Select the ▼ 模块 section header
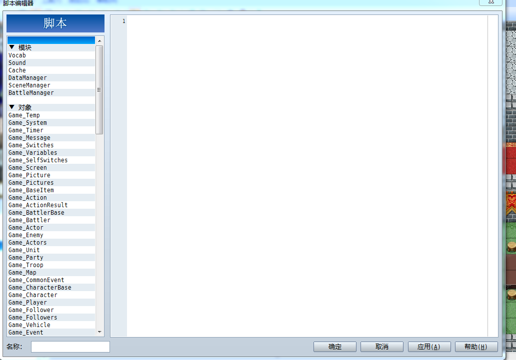 (x=51, y=47)
